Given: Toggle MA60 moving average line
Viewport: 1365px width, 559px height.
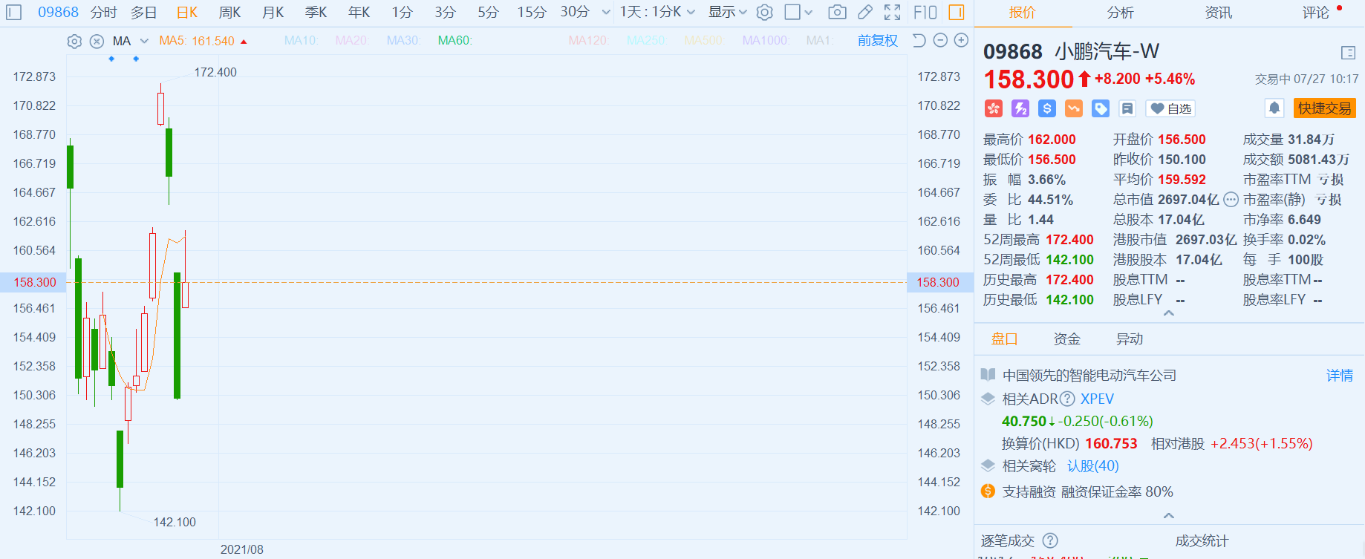Looking at the screenshot, I should [455, 41].
